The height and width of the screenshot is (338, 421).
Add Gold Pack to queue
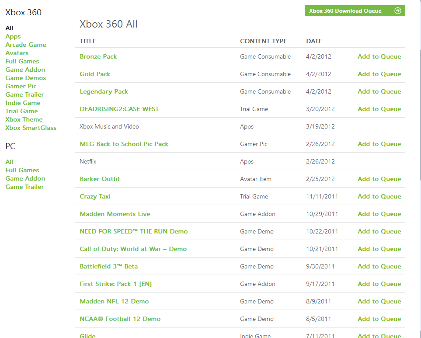(x=379, y=74)
